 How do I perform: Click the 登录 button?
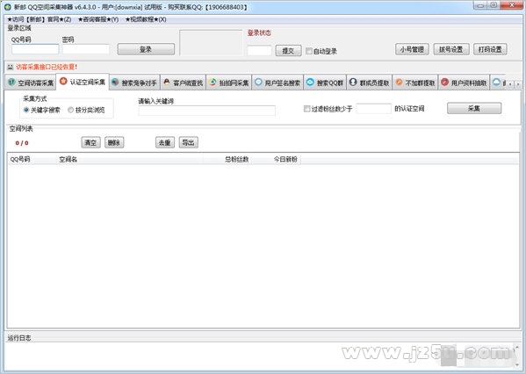(x=146, y=49)
